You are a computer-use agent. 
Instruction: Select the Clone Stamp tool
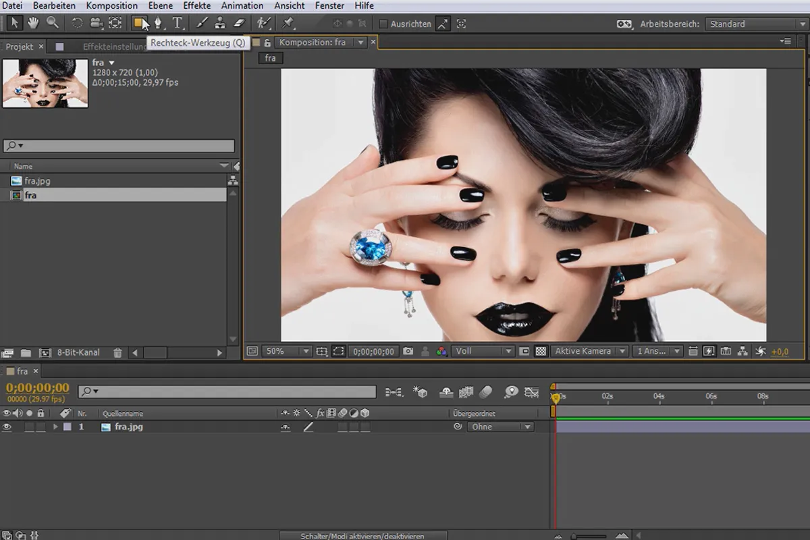(x=221, y=23)
